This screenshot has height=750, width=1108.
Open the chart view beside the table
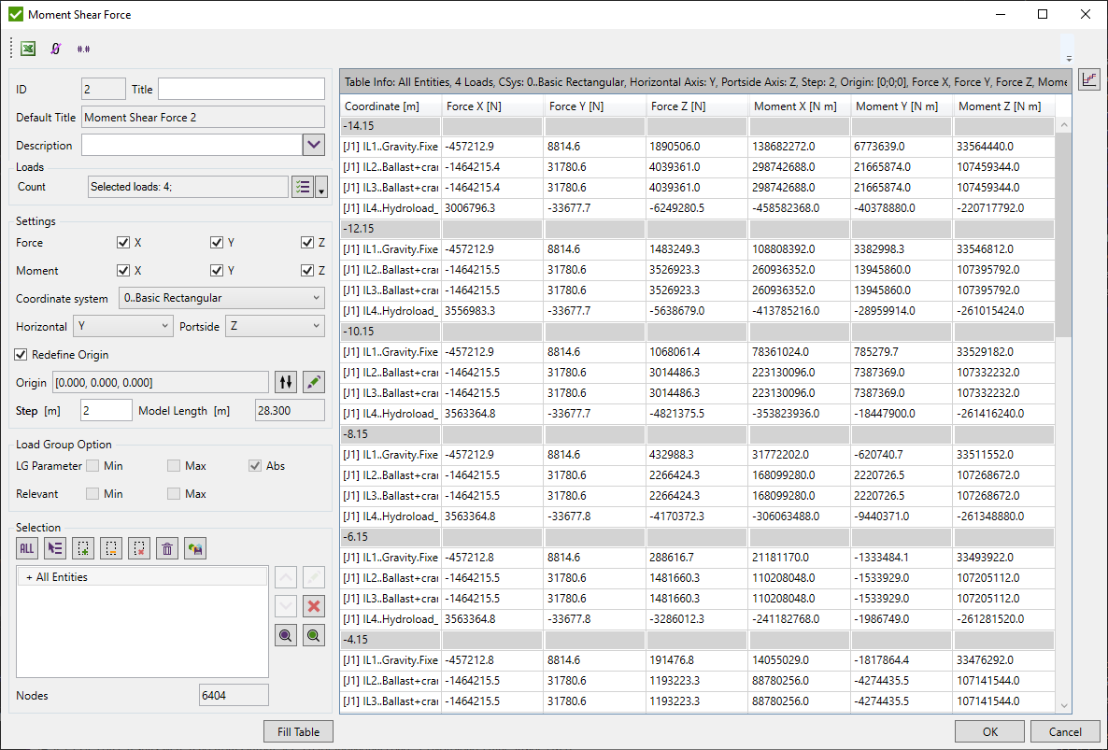[1089, 80]
